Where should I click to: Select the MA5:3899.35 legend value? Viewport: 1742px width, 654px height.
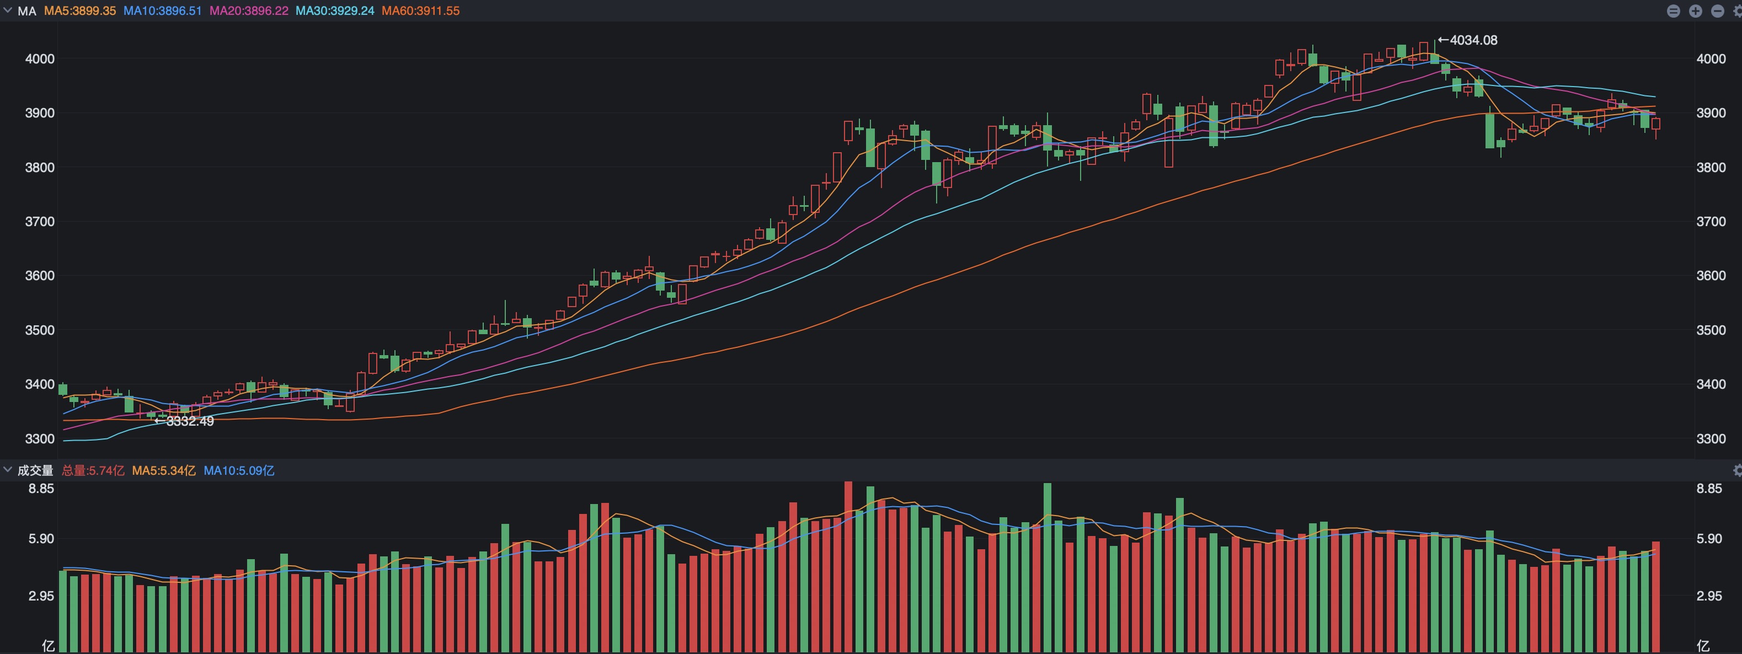pyautogui.click(x=80, y=11)
